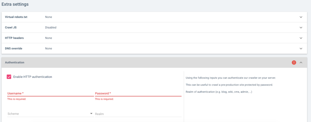Image resolution: width=311 pixels, height=122 pixels.
Task: Click the Extra settings heading
Action: click(x=15, y=5)
